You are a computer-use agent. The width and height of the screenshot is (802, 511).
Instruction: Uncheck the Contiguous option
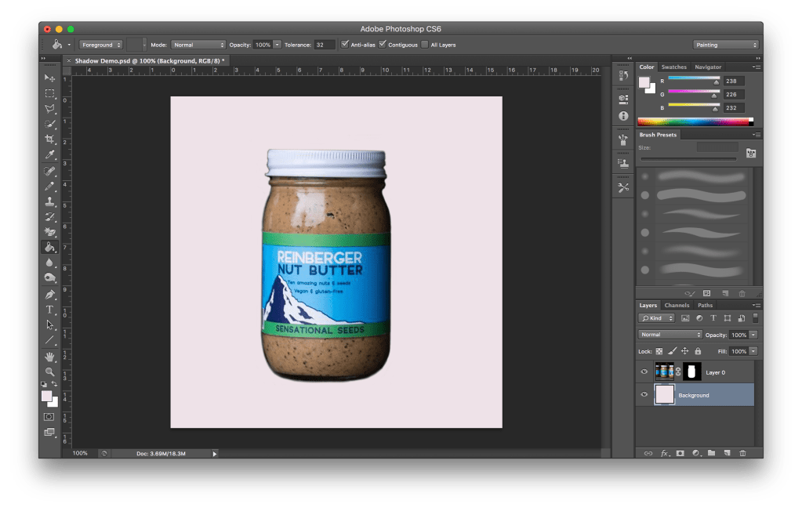point(383,45)
